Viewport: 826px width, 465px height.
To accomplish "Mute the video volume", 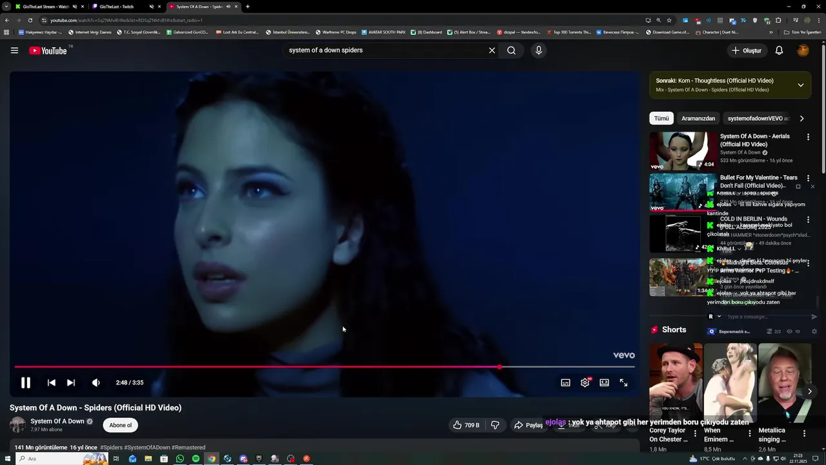I will (x=96, y=382).
